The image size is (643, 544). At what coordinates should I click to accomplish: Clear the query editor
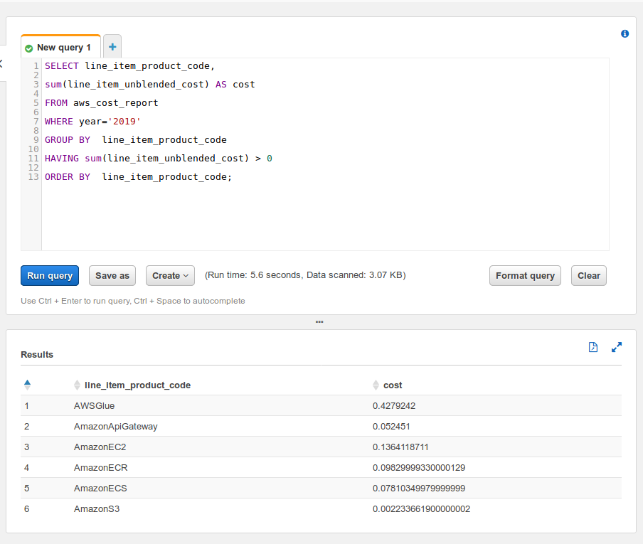click(588, 275)
